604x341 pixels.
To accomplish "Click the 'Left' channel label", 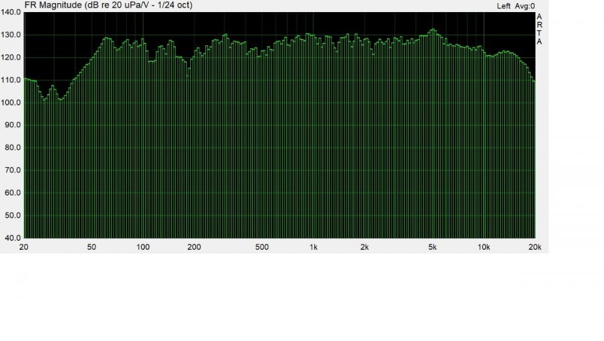I will pyautogui.click(x=504, y=6).
